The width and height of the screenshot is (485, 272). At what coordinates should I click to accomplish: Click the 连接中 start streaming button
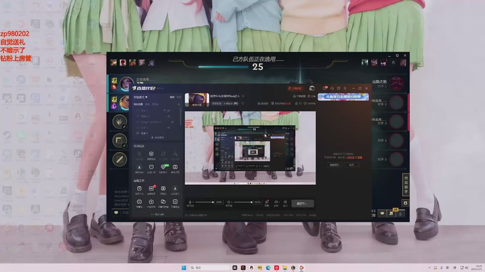pyautogui.click(x=302, y=204)
